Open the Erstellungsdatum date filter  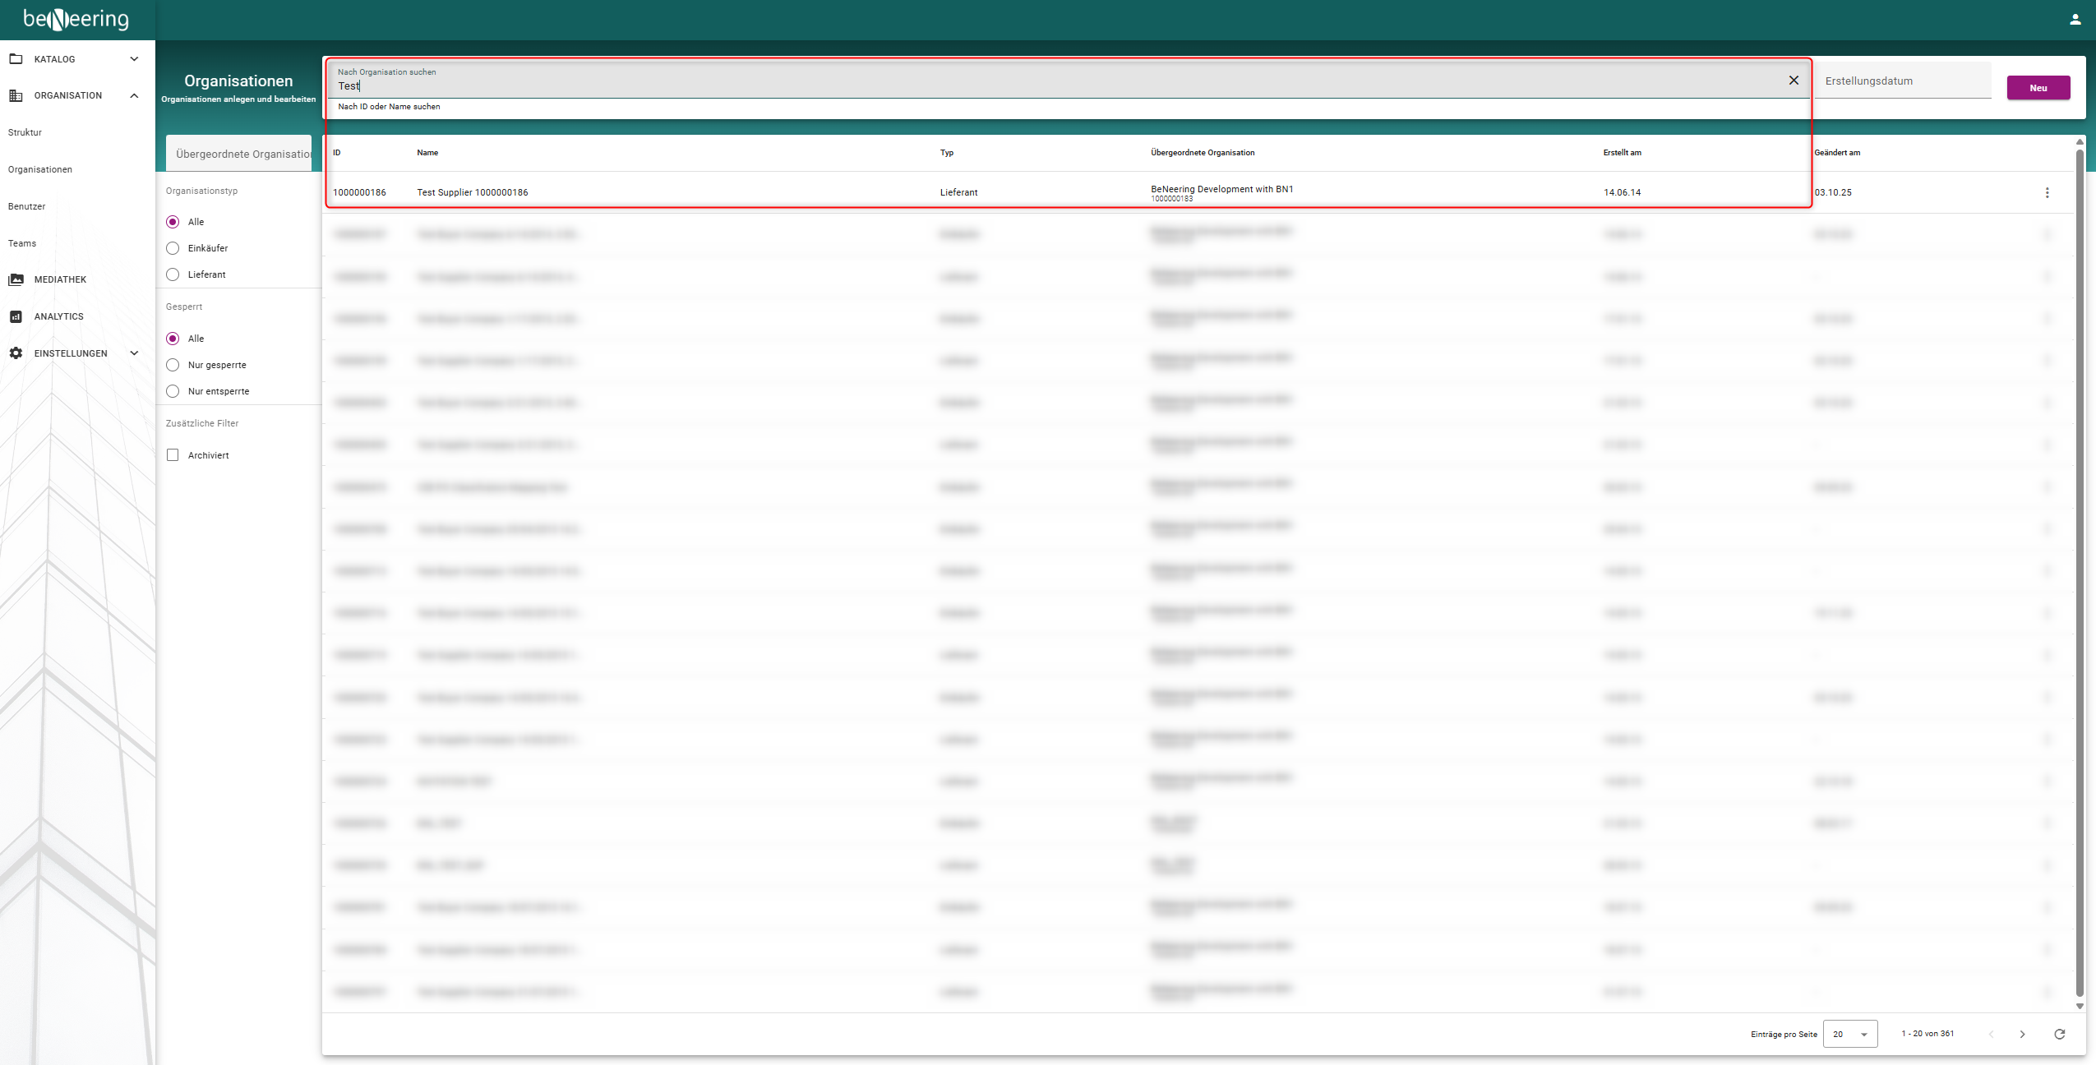click(x=1903, y=81)
